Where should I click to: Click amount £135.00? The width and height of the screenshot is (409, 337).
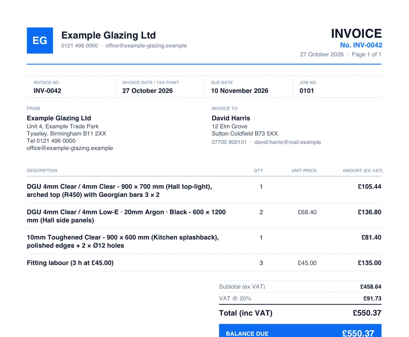pos(369,263)
